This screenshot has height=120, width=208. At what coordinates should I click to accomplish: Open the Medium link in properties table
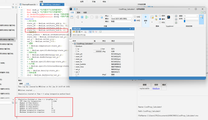[x=156, y=88]
